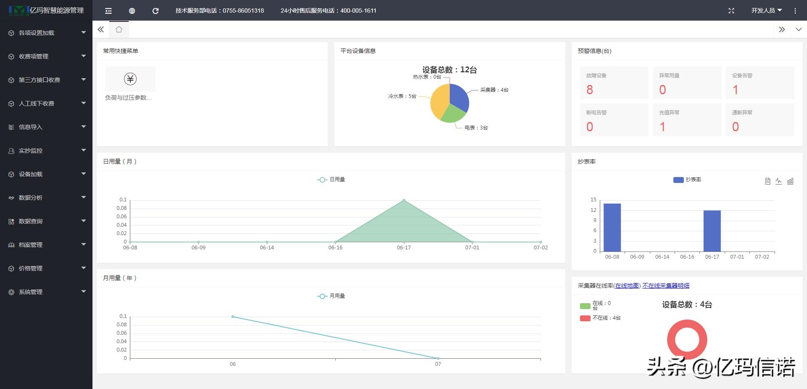The height and width of the screenshot is (389, 807).
Task: Open the 在线地图 link
Action: [627, 286]
